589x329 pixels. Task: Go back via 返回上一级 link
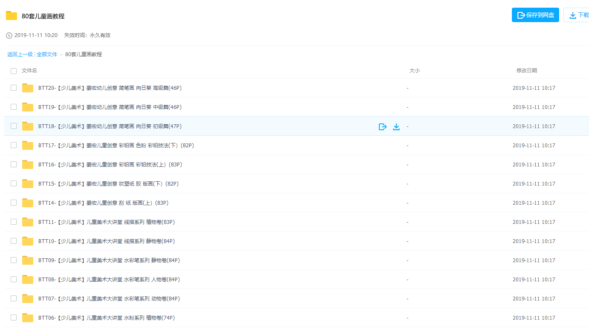pos(20,54)
